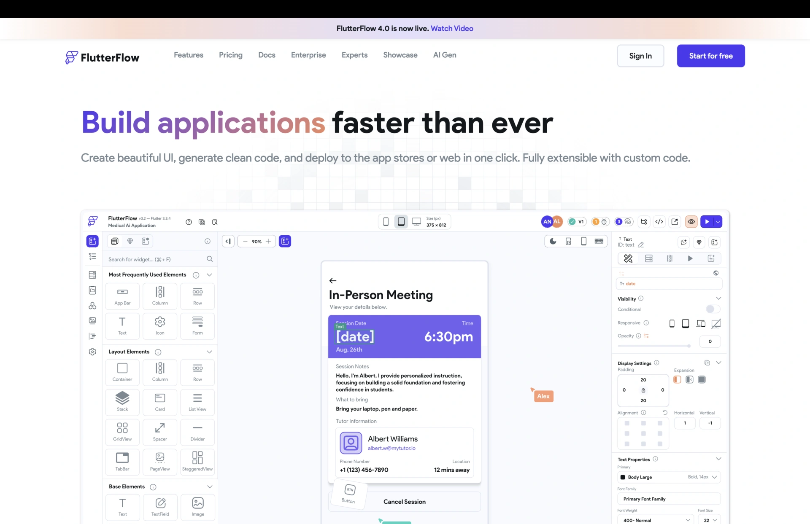
Task: Toggle the preview eye button
Action: (x=691, y=222)
